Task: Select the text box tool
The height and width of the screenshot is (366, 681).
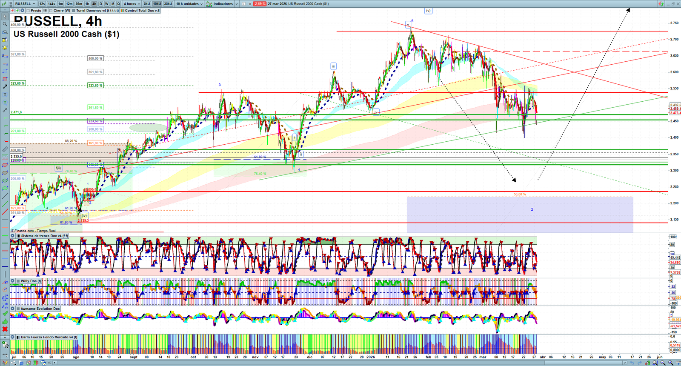Action: coord(5,94)
